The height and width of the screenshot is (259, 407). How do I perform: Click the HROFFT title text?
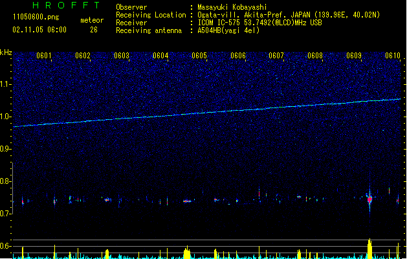click(x=67, y=5)
